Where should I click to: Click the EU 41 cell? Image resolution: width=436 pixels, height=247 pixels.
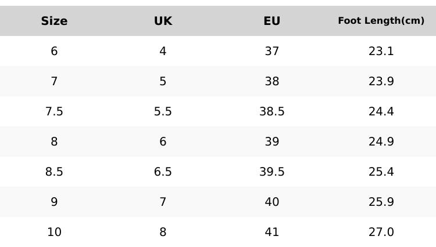(x=271, y=232)
